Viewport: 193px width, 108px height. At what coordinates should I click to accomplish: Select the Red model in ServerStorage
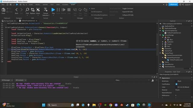[x=168, y=46]
